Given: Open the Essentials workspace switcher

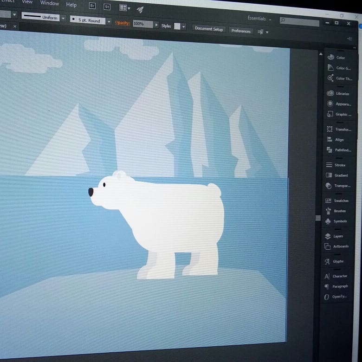Looking at the screenshot, I should pyautogui.click(x=259, y=19).
